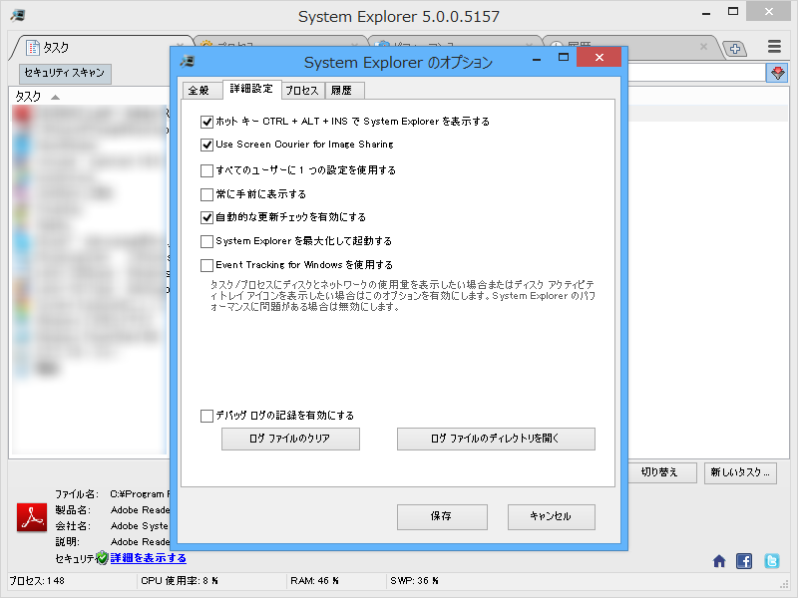Enable Event Tracking for Windows

pyautogui.click(x=206, y=265)
